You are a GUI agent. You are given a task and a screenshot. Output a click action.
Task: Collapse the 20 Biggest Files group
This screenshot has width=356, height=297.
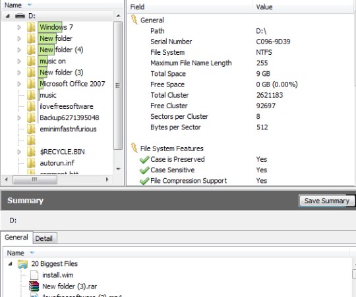point(10,264)
